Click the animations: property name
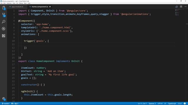Viewport: 188px width, 105px height. [29, 34]
